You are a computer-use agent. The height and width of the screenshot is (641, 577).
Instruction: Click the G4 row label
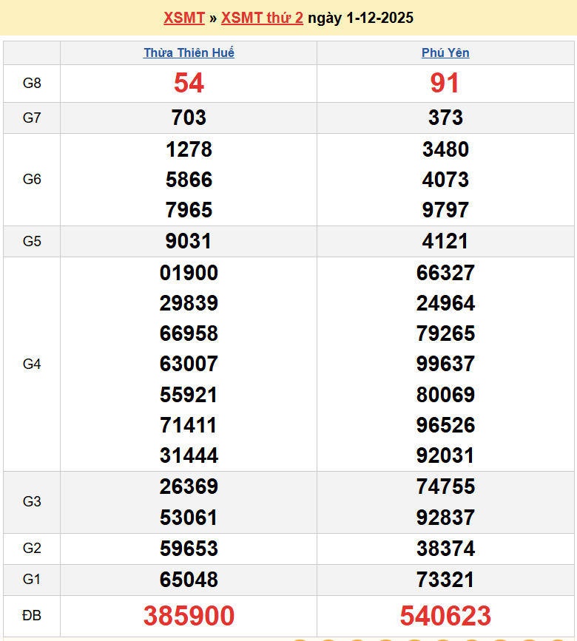(32, 364)
